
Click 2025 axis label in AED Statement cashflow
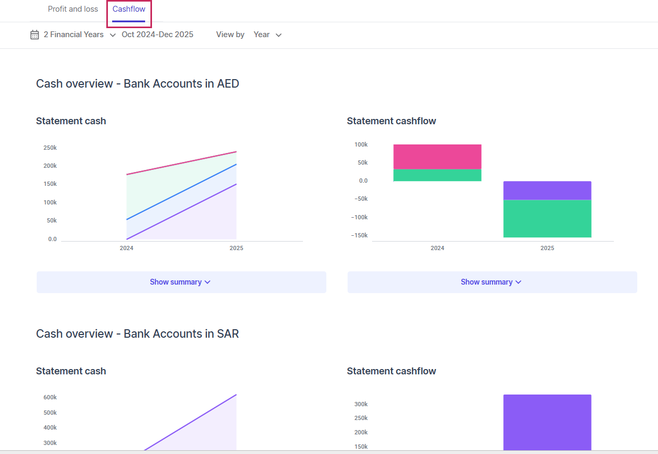547,248
